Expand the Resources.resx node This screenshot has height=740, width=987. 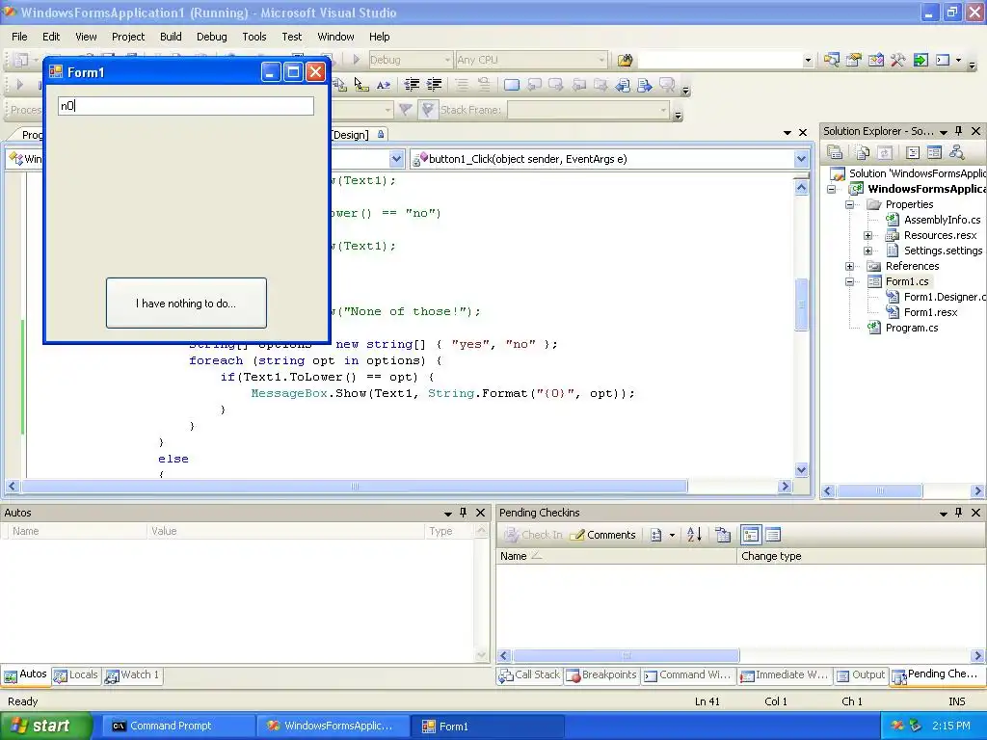(x=868, y=235)
